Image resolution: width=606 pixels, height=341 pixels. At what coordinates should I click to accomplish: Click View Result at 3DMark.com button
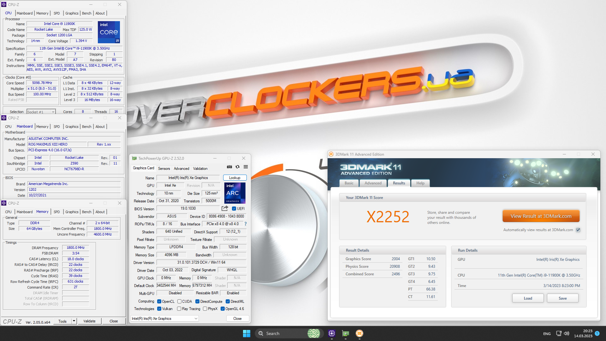(x=541, y=216)
